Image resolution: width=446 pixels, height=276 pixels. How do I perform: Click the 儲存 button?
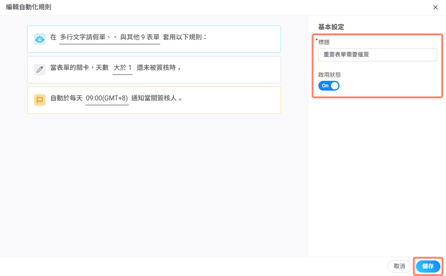(x=428, y=266)
